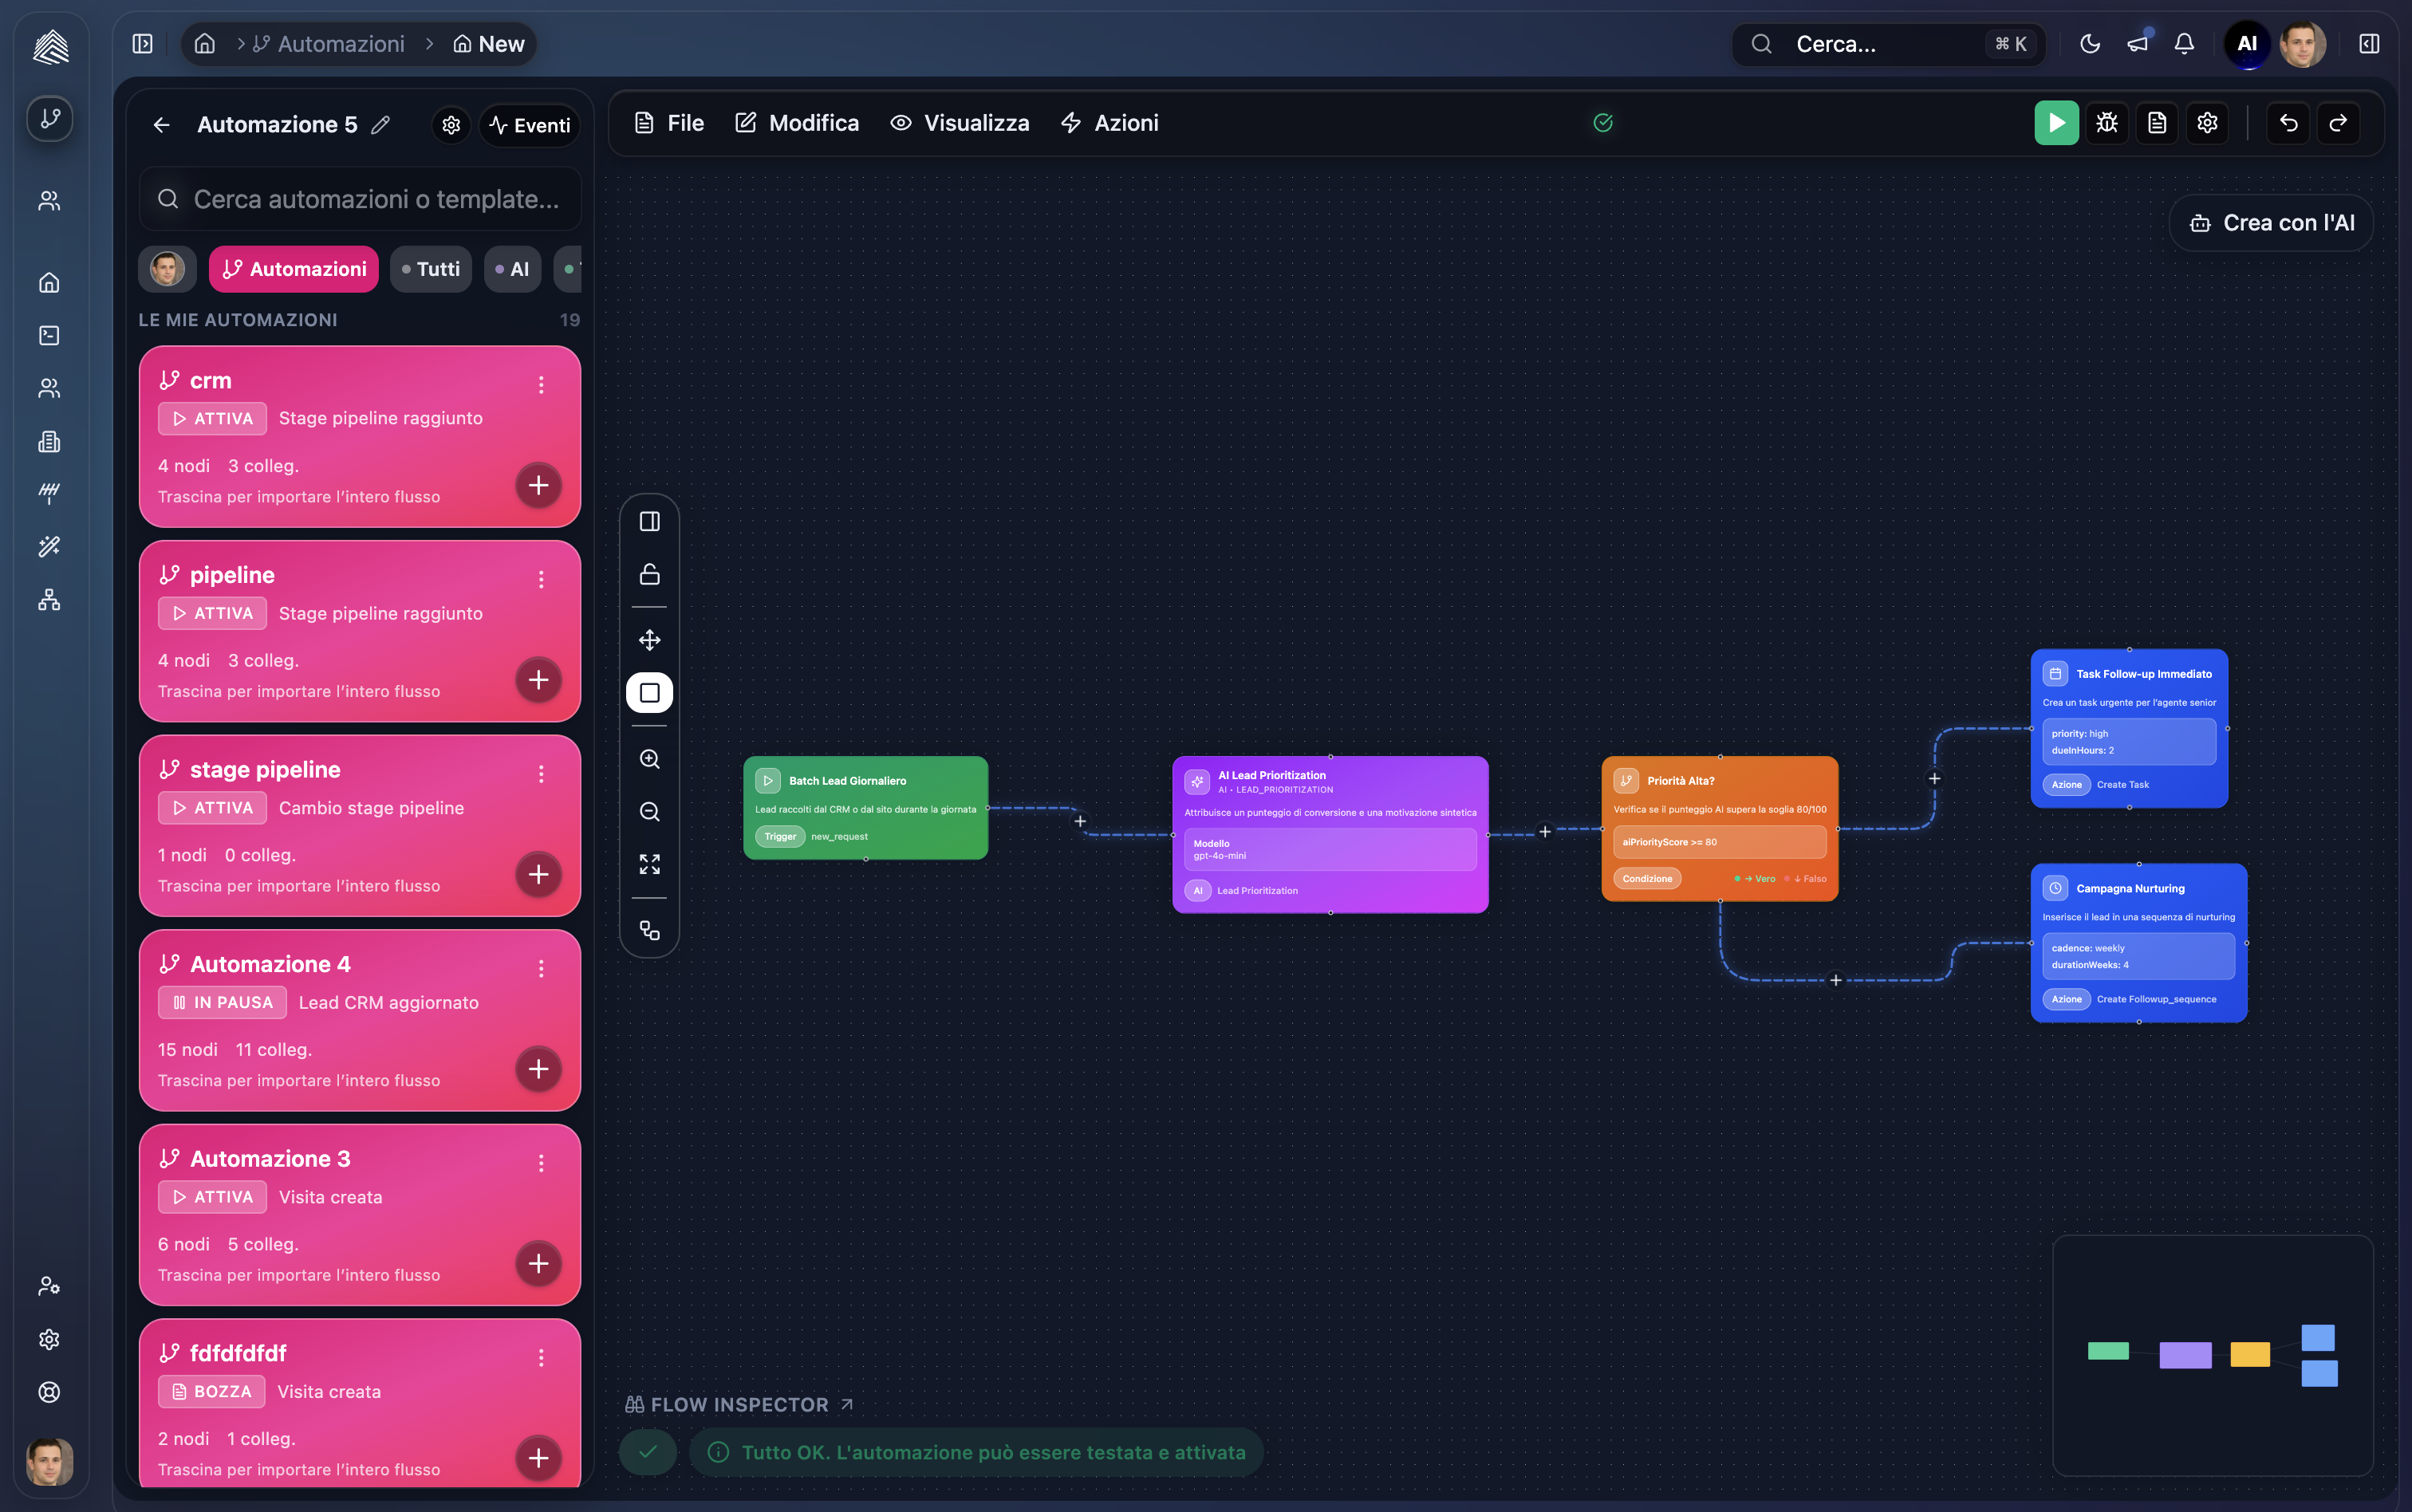Viewport: 2412px width, 1512px height.
Task: Click the pencil icon to rename Automazione 5
Action: (380, 125)
